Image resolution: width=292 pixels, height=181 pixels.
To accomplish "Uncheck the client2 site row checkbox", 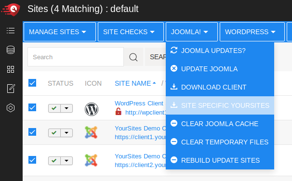I will pyautogui.click(x=32, y=160).
